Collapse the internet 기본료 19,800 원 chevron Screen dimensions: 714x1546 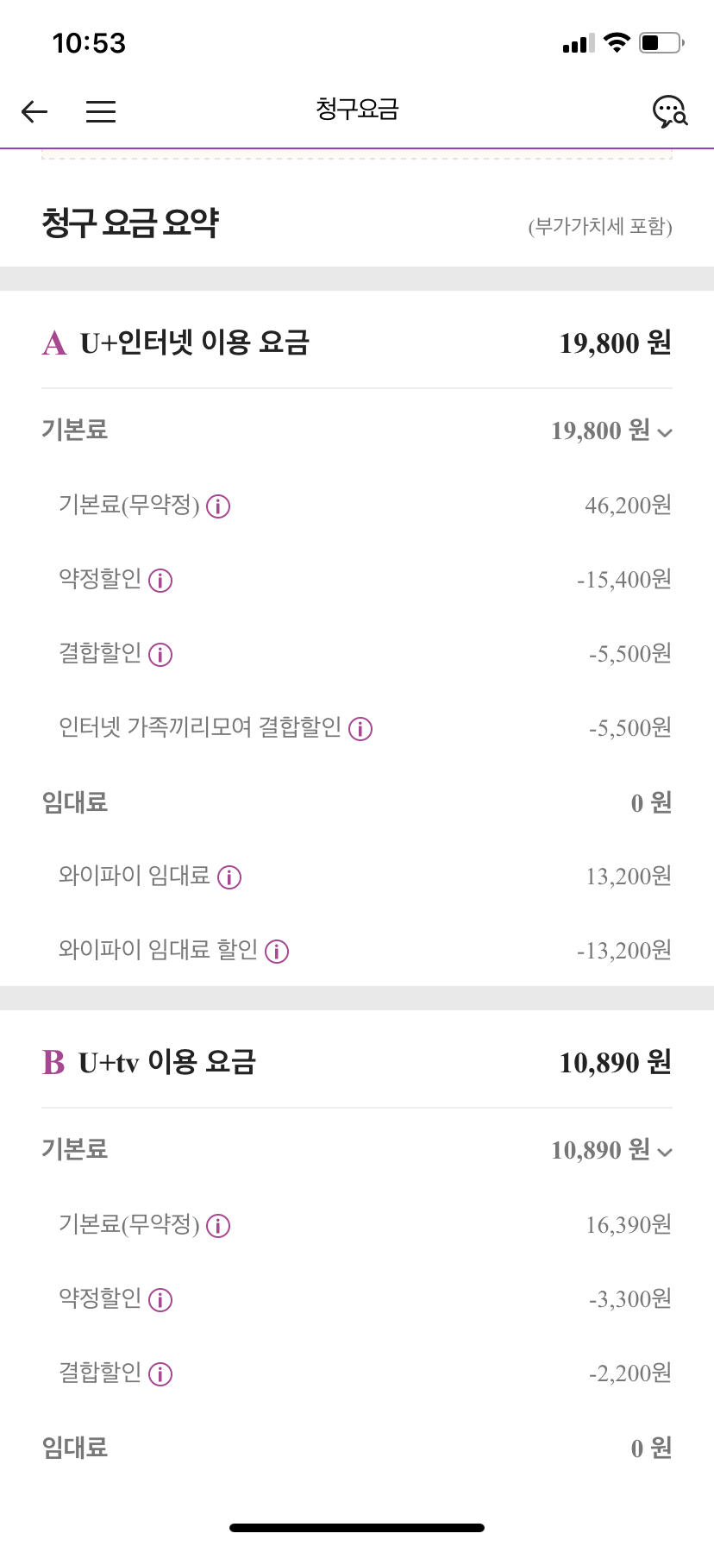(664, 432)
